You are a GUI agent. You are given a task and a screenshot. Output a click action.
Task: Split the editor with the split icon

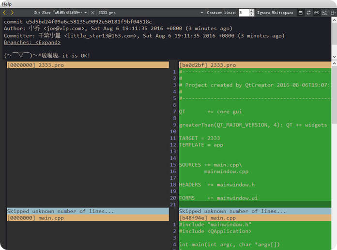[333, 13]
